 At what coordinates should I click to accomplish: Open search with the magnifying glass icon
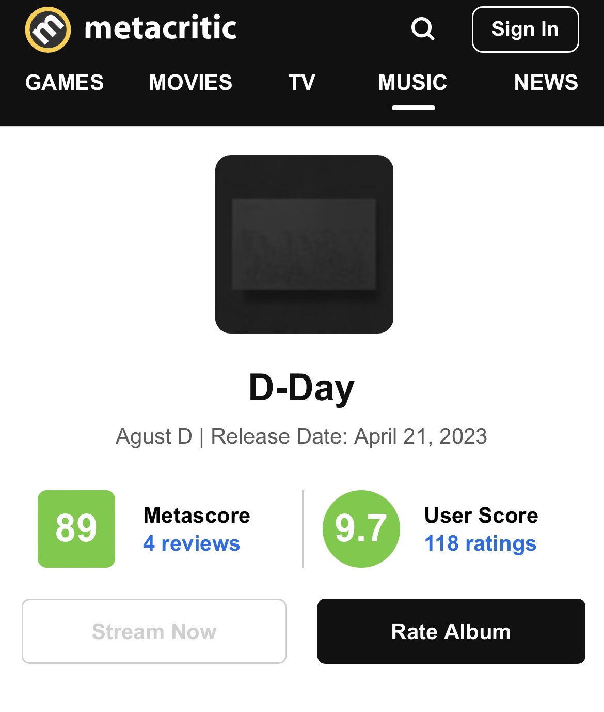tap(423, 29)
